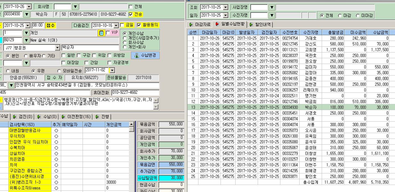Click the green arrow icon on 할인내역 tab
This screenshot has height=192, width=395.
pos(251,24)
